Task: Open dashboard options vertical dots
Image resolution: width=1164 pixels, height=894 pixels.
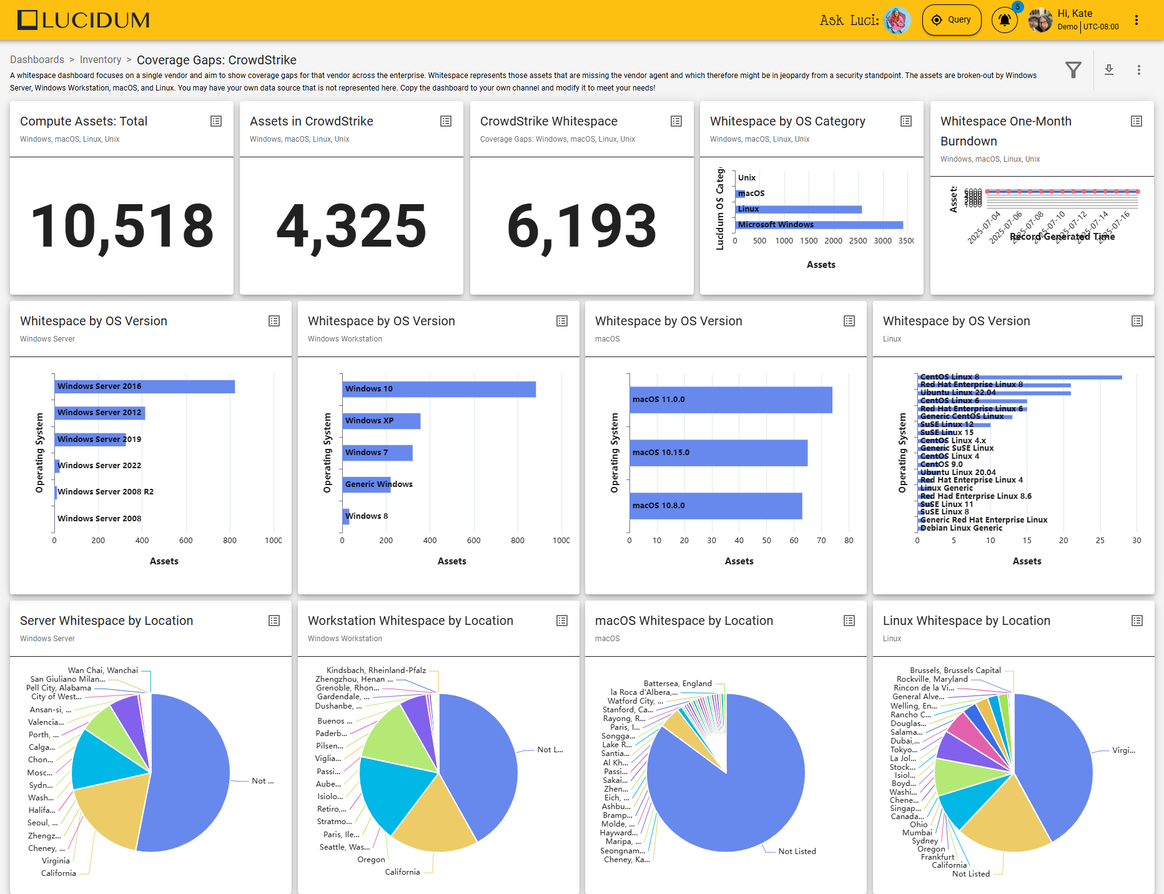Action: [x=1138, y=70]
